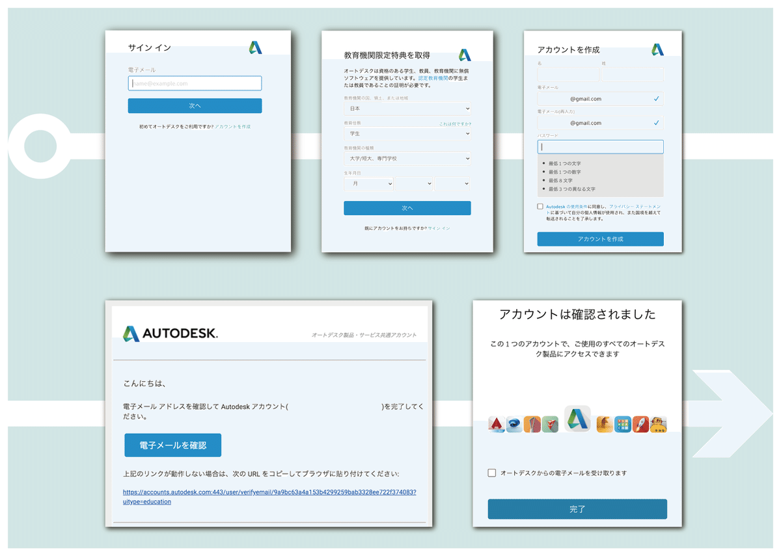This screenshot has height=556, width=781.
Task: Click the Autodesk logo in アカウントを作成 panel
Action: pyautogui.click(x=658, y=49)
